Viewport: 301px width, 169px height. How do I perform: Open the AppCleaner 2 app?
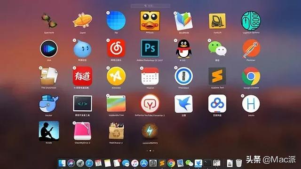click(x=116, y=131)
